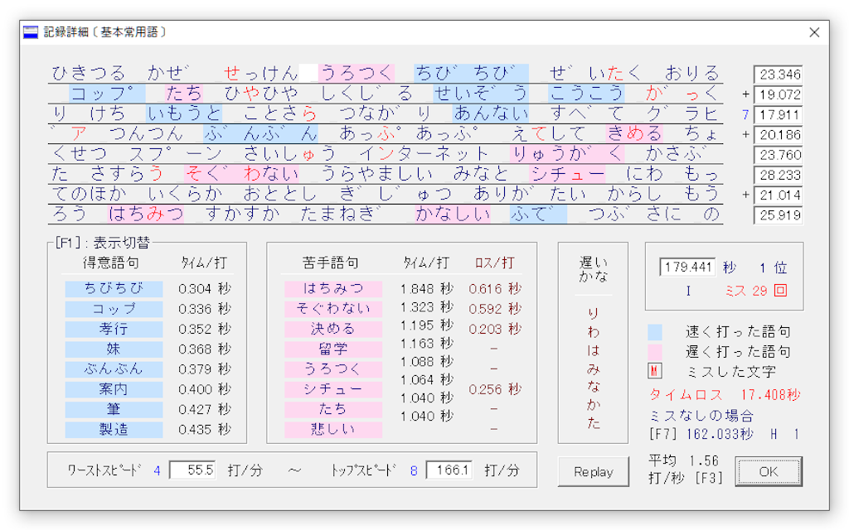The height and width of the screenshot is (530, 849).
Task: Click the time value 1.848 秒
Action: [x=428, y=289]
